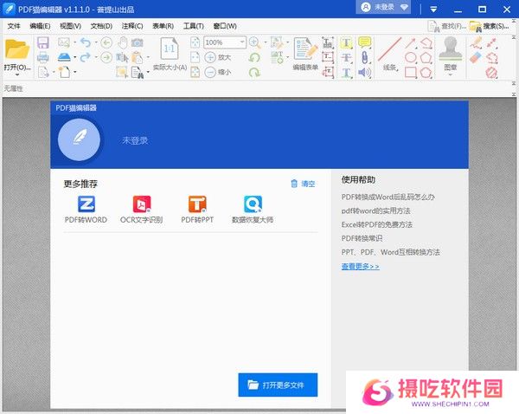The image size is (519, 414).
Task: Open the Paste clipboard dropdown arrow
Action: point(148,58)
